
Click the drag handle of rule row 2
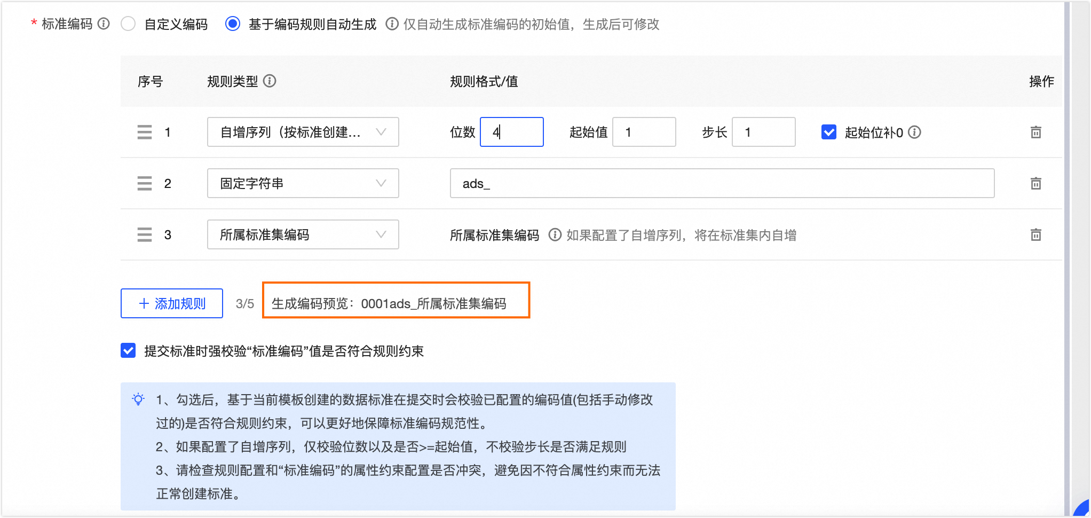[145, 183]
